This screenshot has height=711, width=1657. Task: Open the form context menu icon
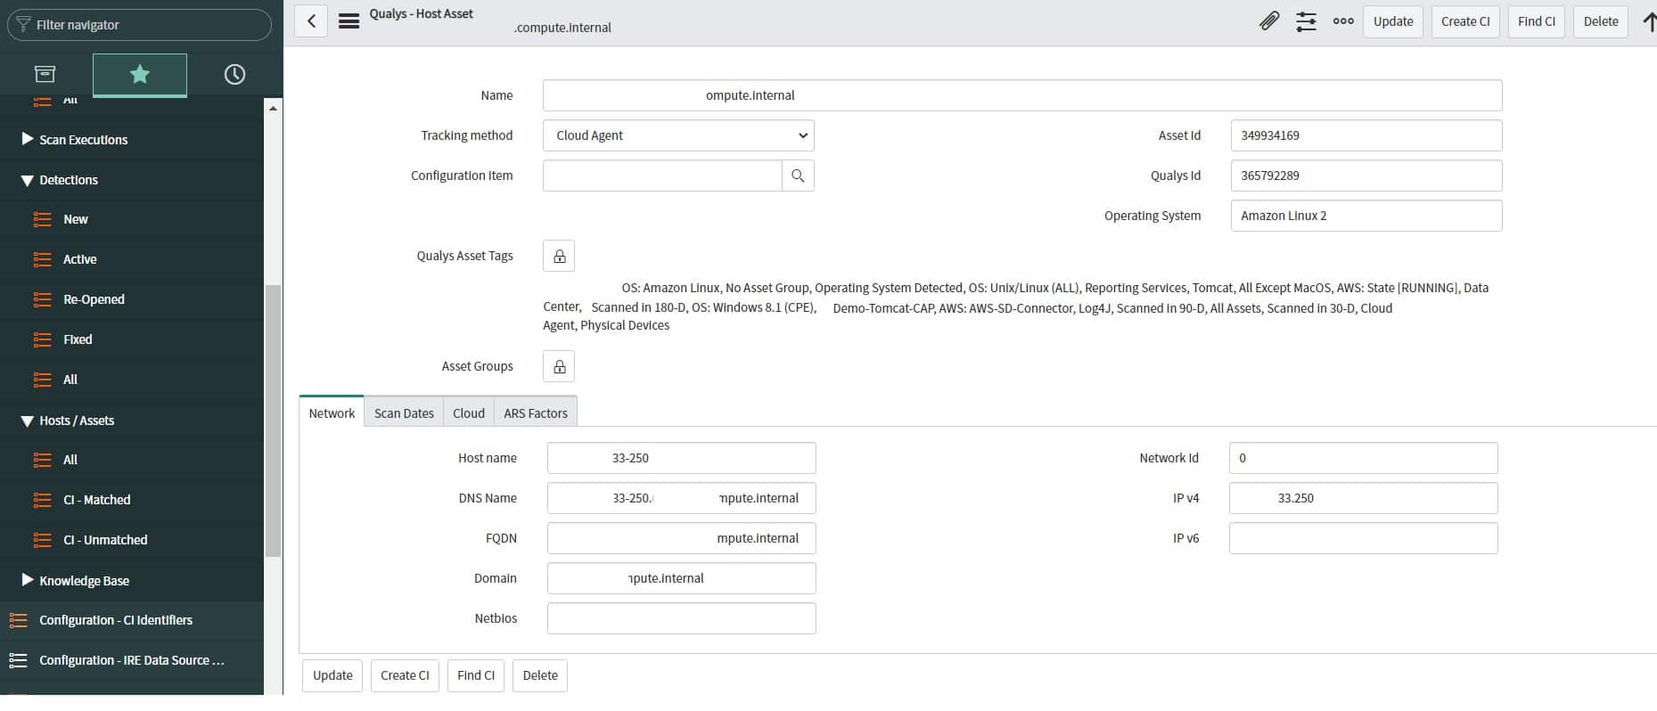[x=349, y=21]
